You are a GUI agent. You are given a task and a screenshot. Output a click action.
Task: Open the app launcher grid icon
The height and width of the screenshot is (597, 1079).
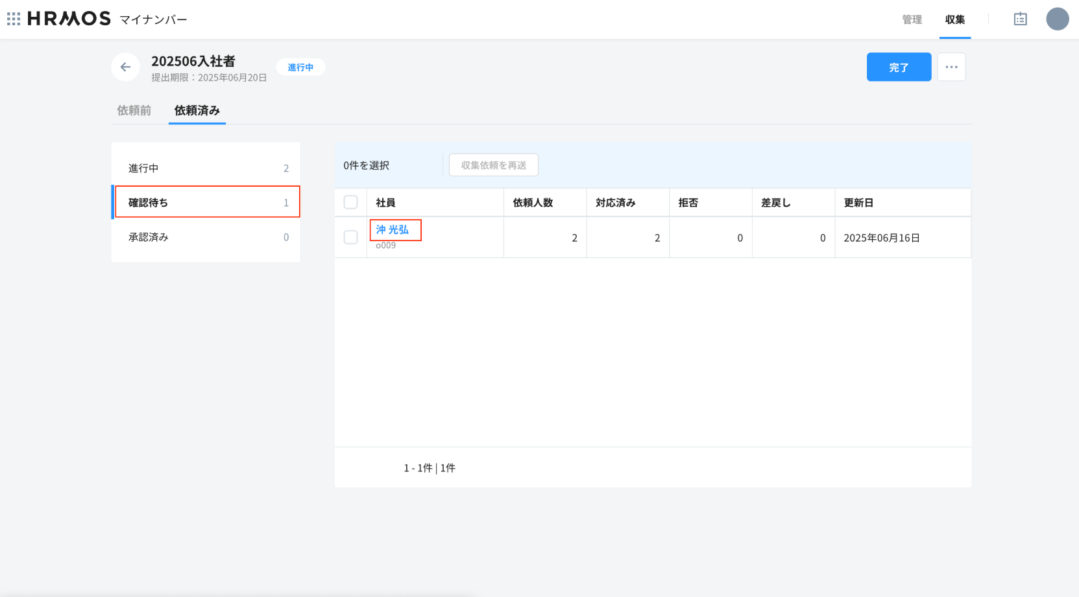point(14,19)
